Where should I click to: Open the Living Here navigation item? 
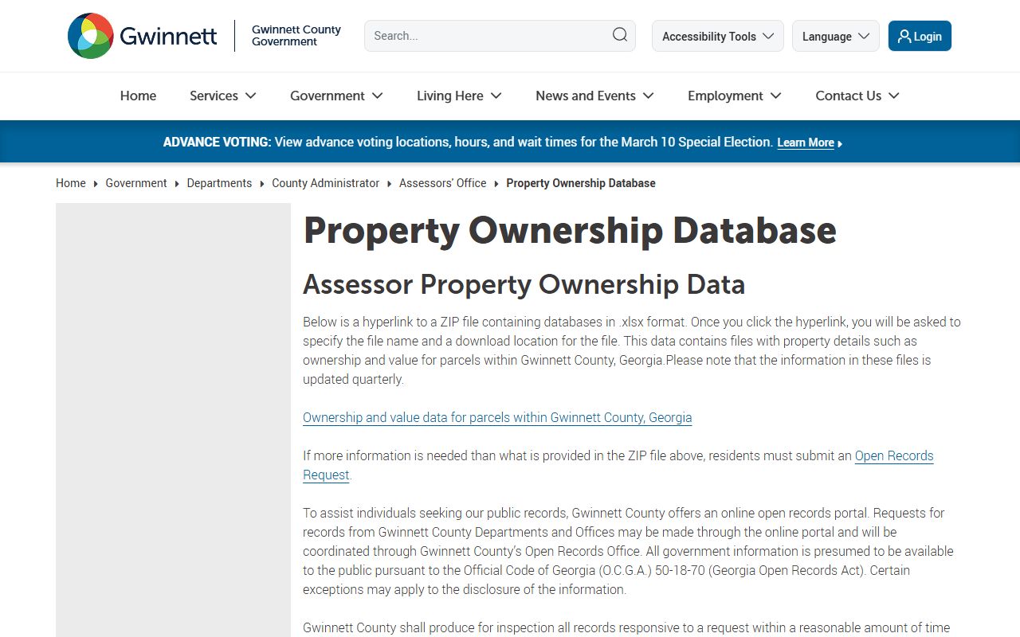click(450, 96)
